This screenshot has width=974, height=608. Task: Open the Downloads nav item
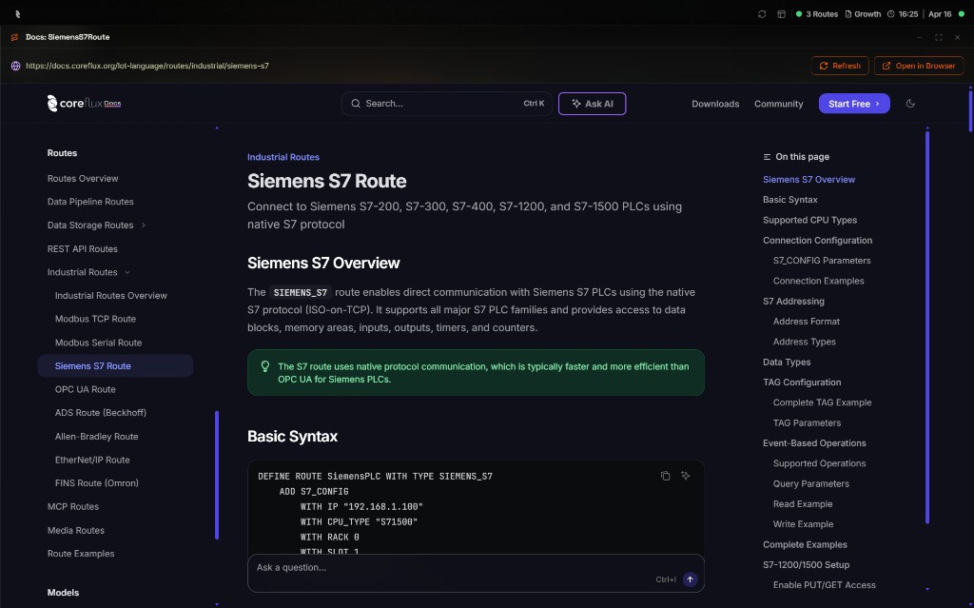coord(715,104)
